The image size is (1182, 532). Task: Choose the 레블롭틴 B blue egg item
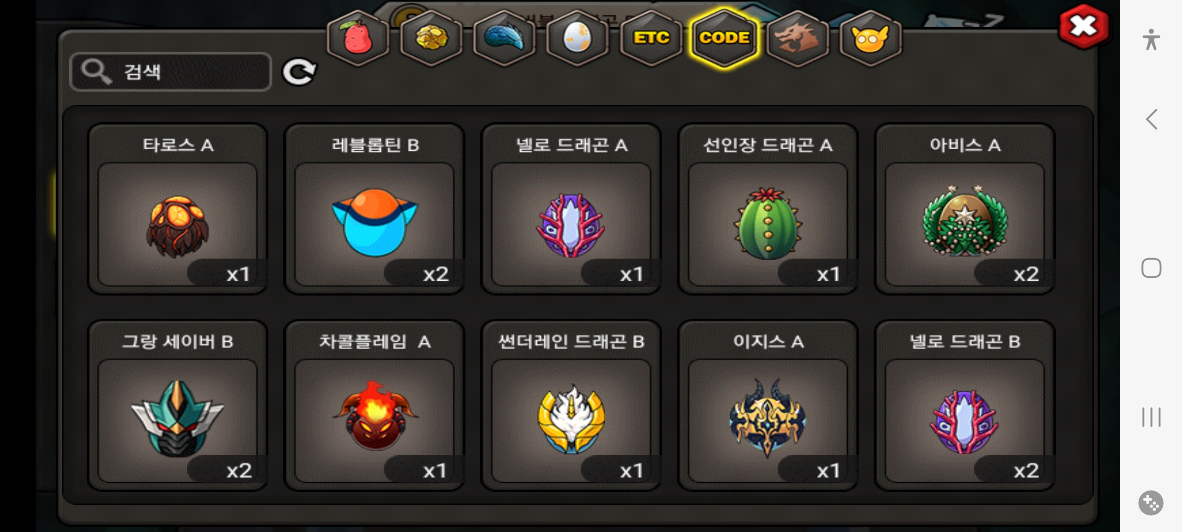tap(375, 209)
